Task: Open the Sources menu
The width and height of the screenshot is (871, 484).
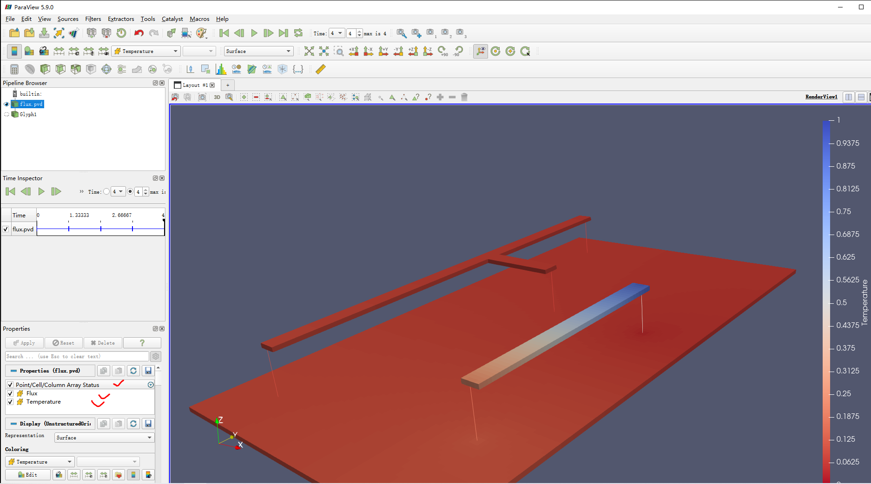Action: (68, 19)
